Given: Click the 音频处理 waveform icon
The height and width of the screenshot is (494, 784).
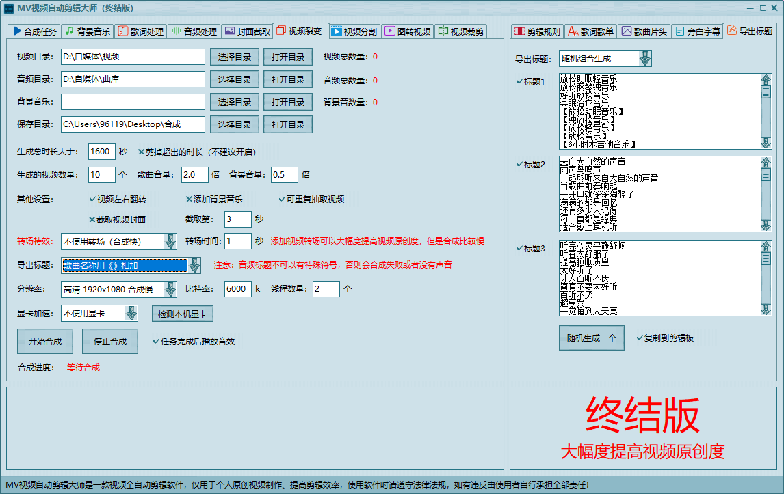Looking at the screenshot, I should tap(176, 31).
